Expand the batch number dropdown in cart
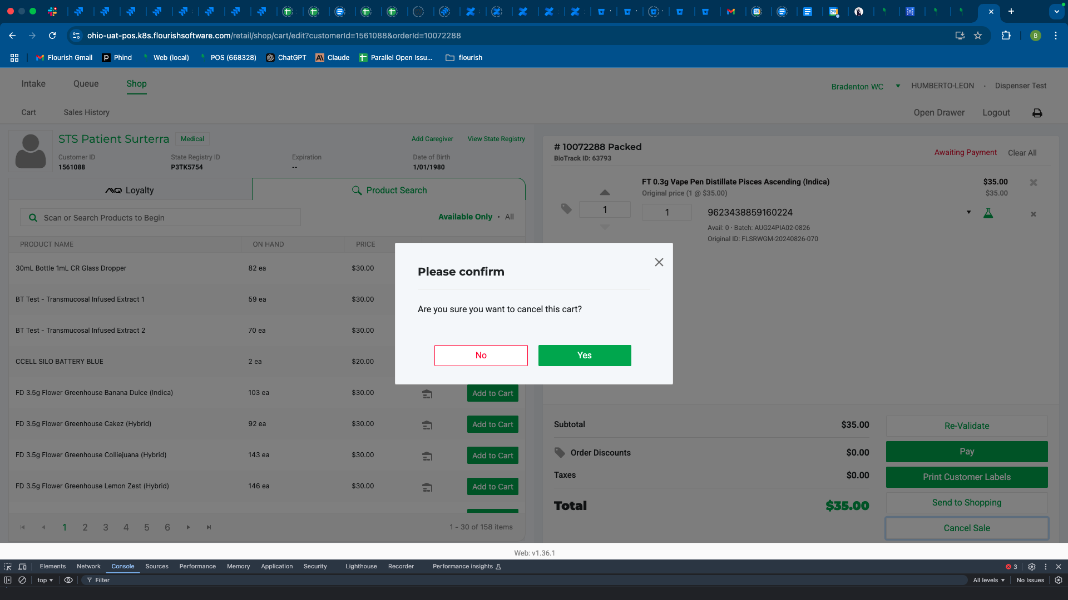Image resolution: width=1068 pixels, height=600 pixels. coord(970,213)
